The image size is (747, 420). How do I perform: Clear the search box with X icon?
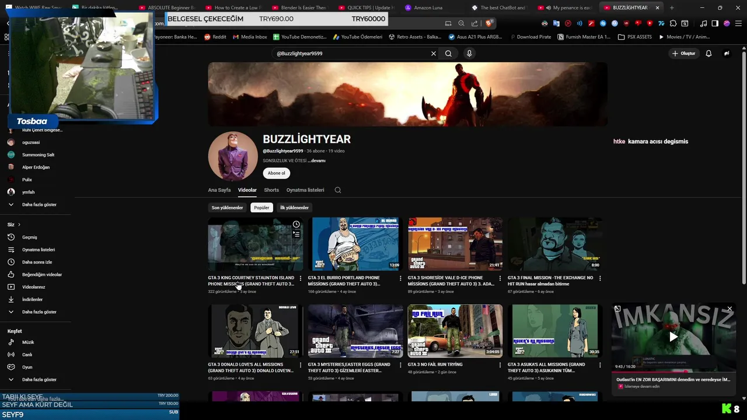pyautogui.click(x=434, y=53)
